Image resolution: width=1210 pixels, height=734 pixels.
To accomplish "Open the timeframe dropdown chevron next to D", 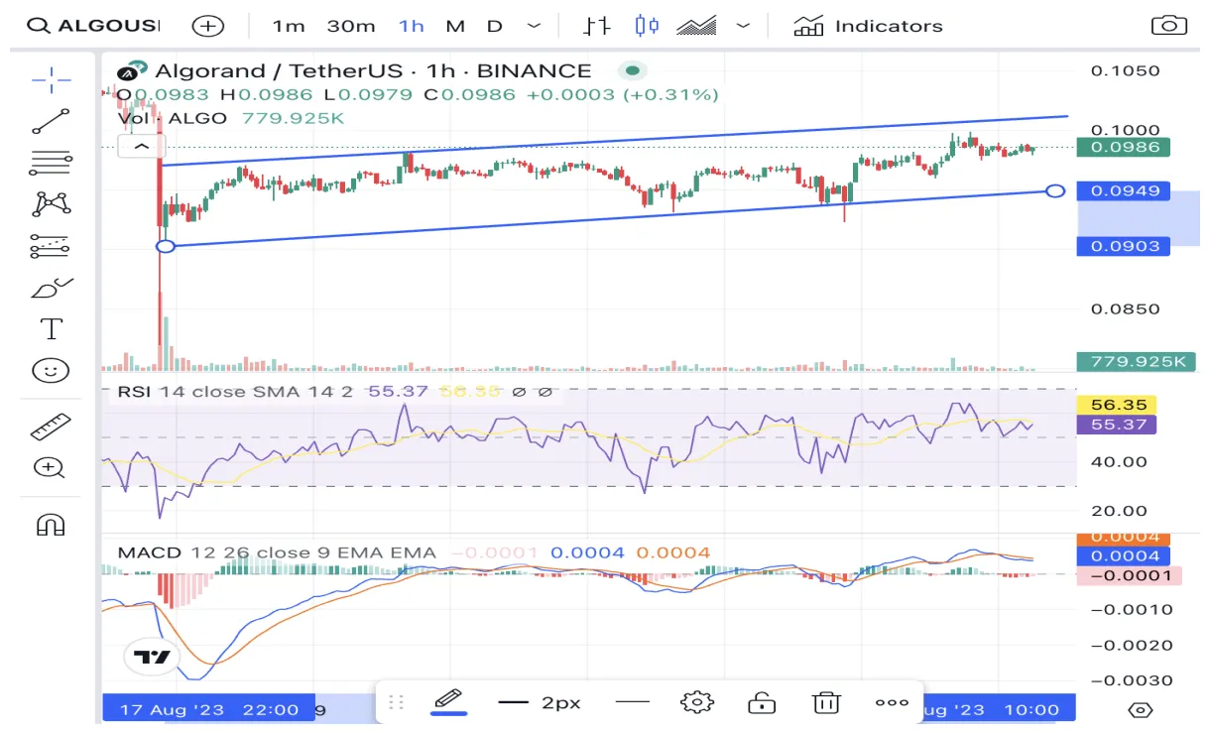I will [534, 26].
